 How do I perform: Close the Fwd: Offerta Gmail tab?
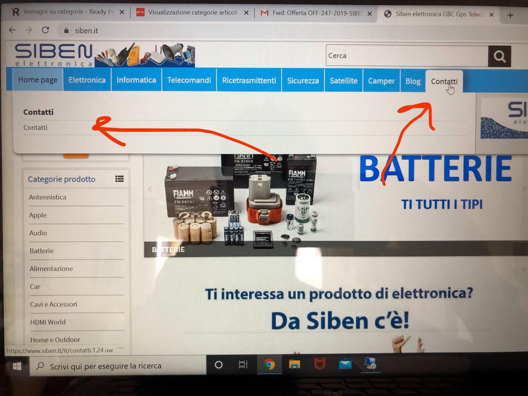370,14
